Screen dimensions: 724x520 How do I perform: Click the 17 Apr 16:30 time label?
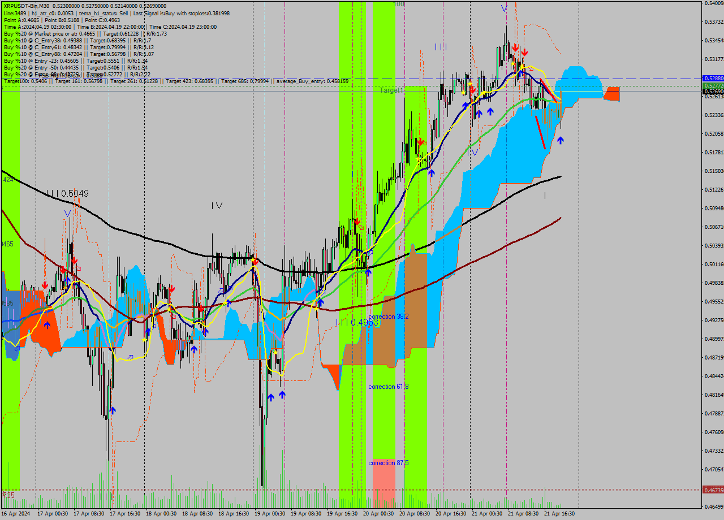125,514
